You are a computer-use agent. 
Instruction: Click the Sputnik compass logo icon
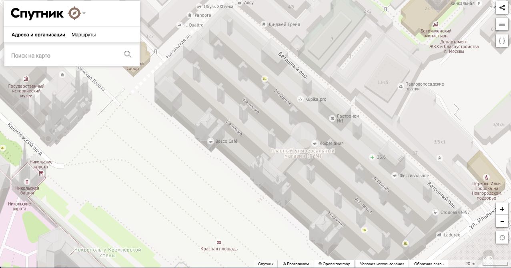74,13
